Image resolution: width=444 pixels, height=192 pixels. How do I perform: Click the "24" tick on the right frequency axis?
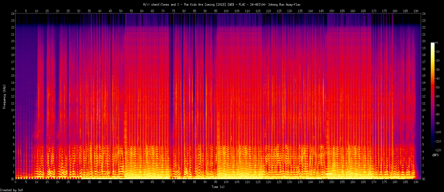click(x=424, y=14)
